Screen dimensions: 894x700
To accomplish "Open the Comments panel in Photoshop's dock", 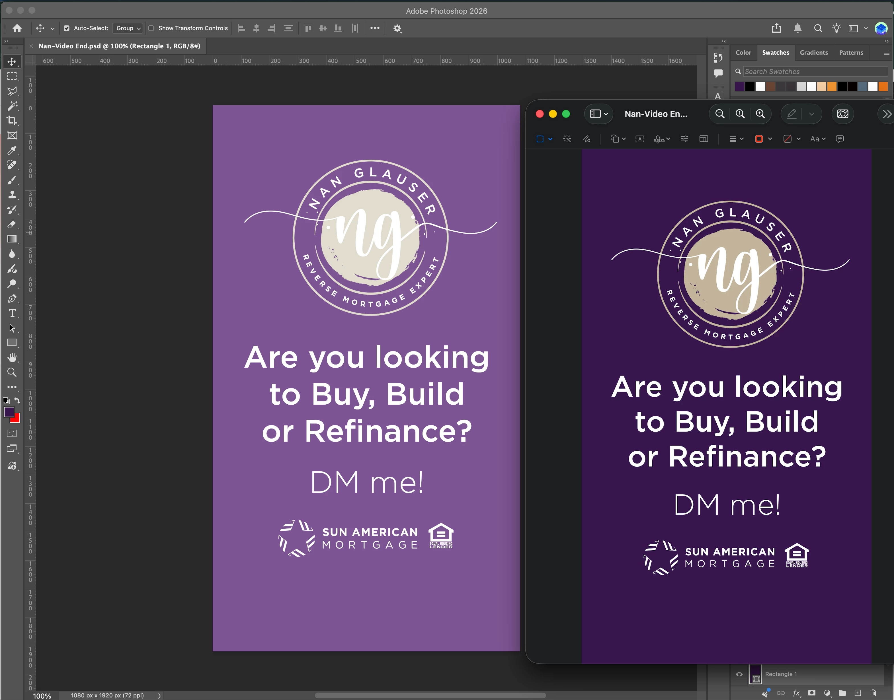I will point(718,73).
